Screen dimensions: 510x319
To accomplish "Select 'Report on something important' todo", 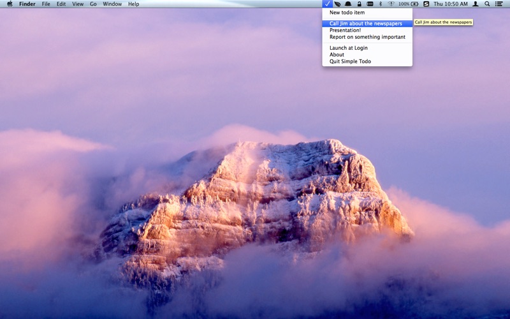I will coord(367,37).
